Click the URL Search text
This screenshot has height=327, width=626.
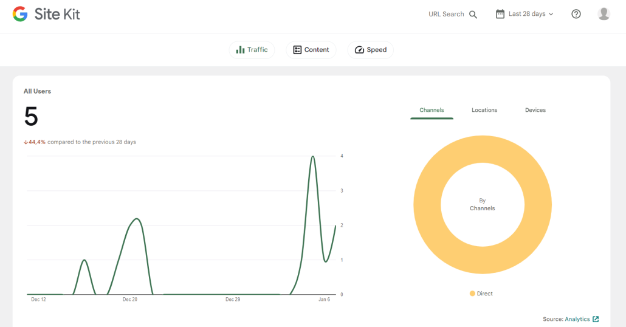point(446,14)
